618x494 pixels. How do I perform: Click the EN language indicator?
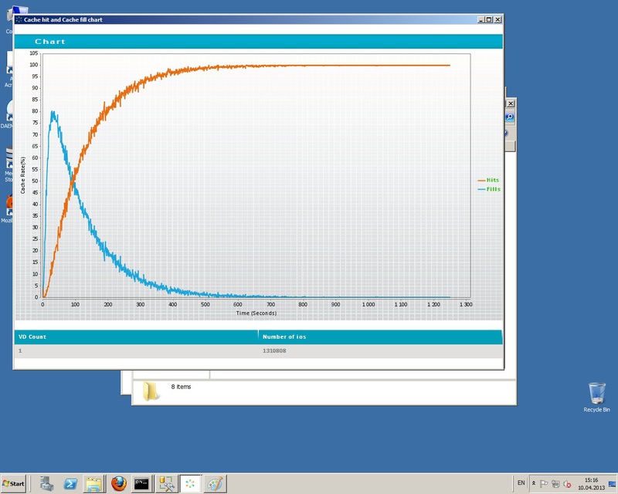click(x=521, y=483)
